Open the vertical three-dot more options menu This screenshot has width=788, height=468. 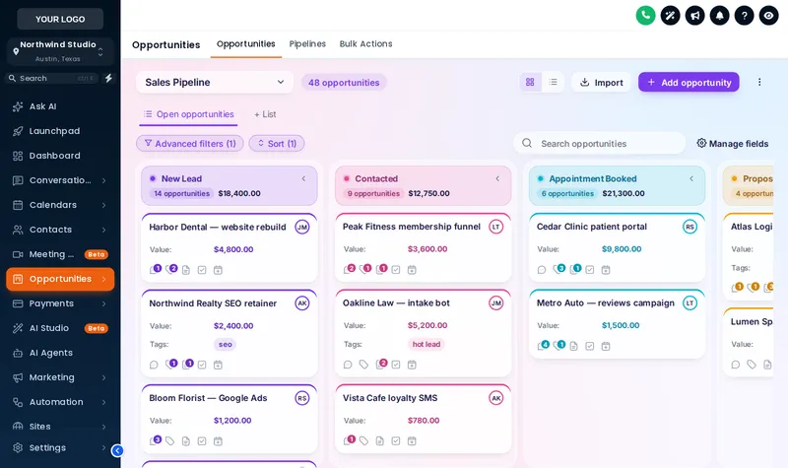[x=759, y=82]
